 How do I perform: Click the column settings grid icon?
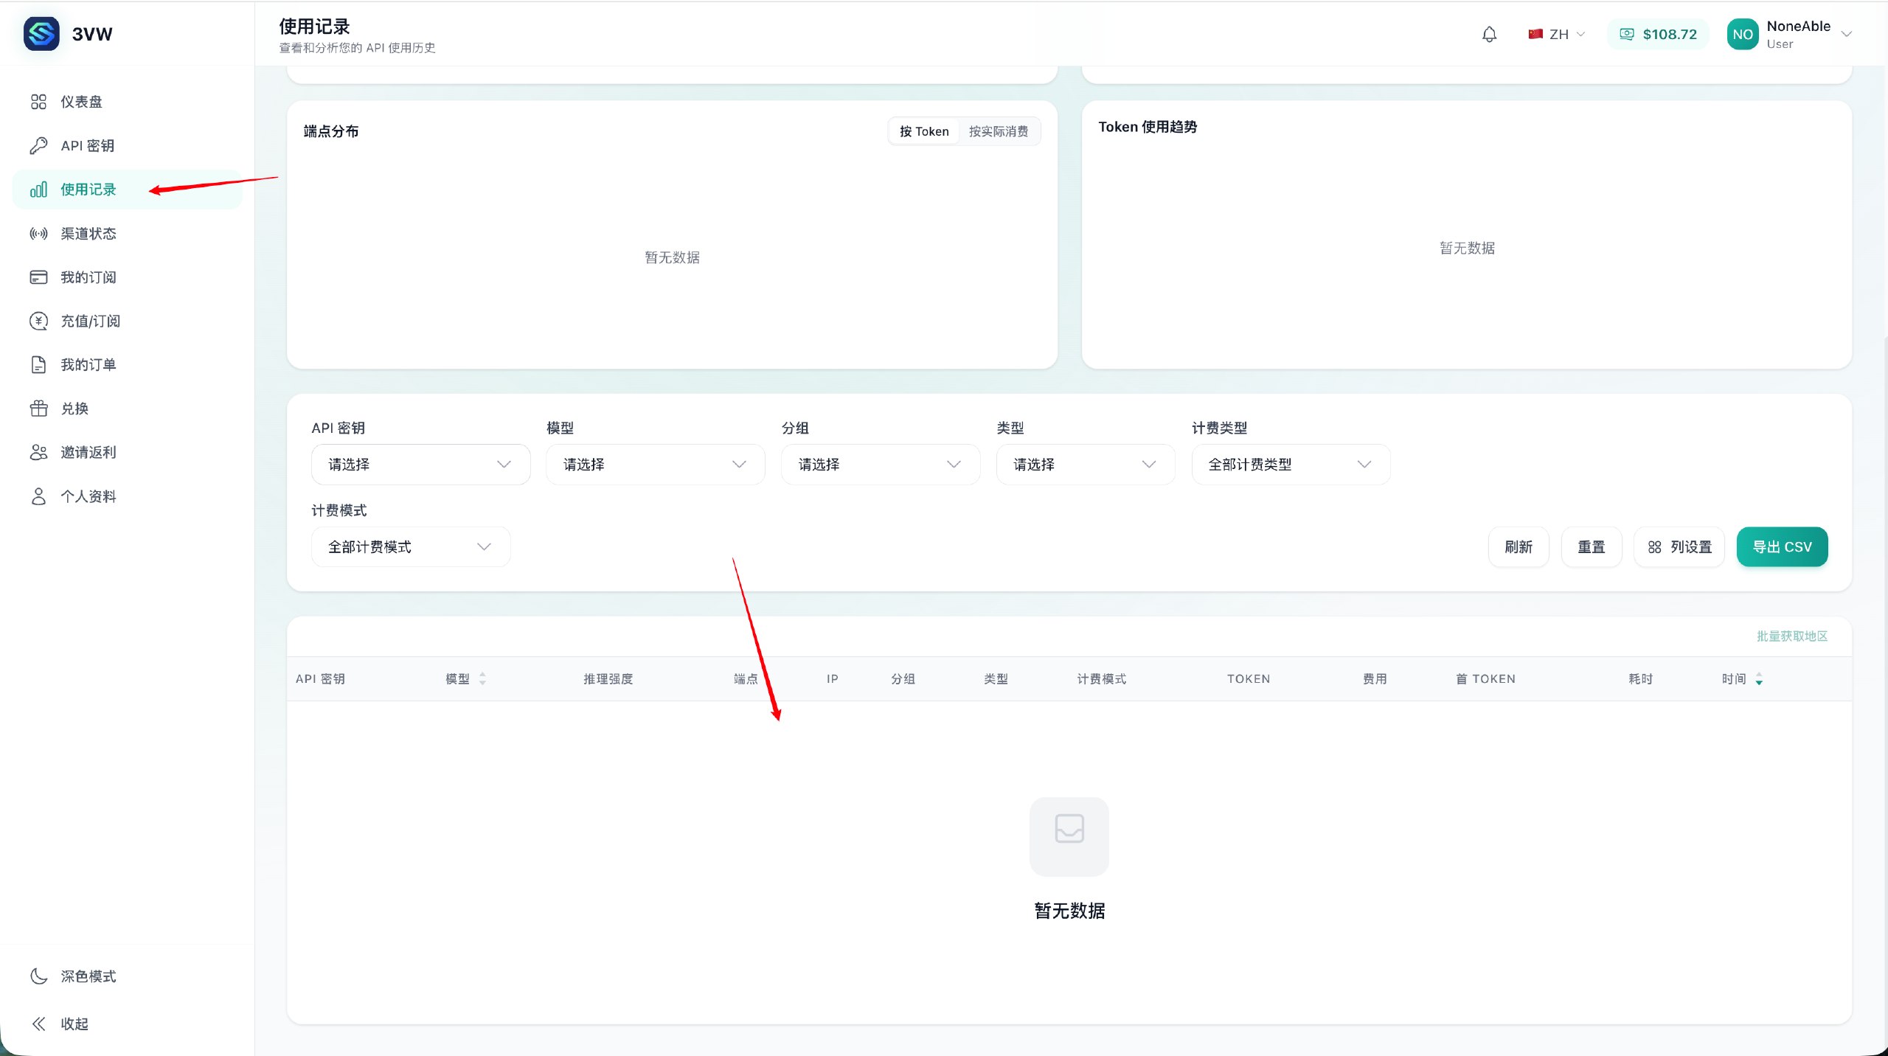[1654, 547]
